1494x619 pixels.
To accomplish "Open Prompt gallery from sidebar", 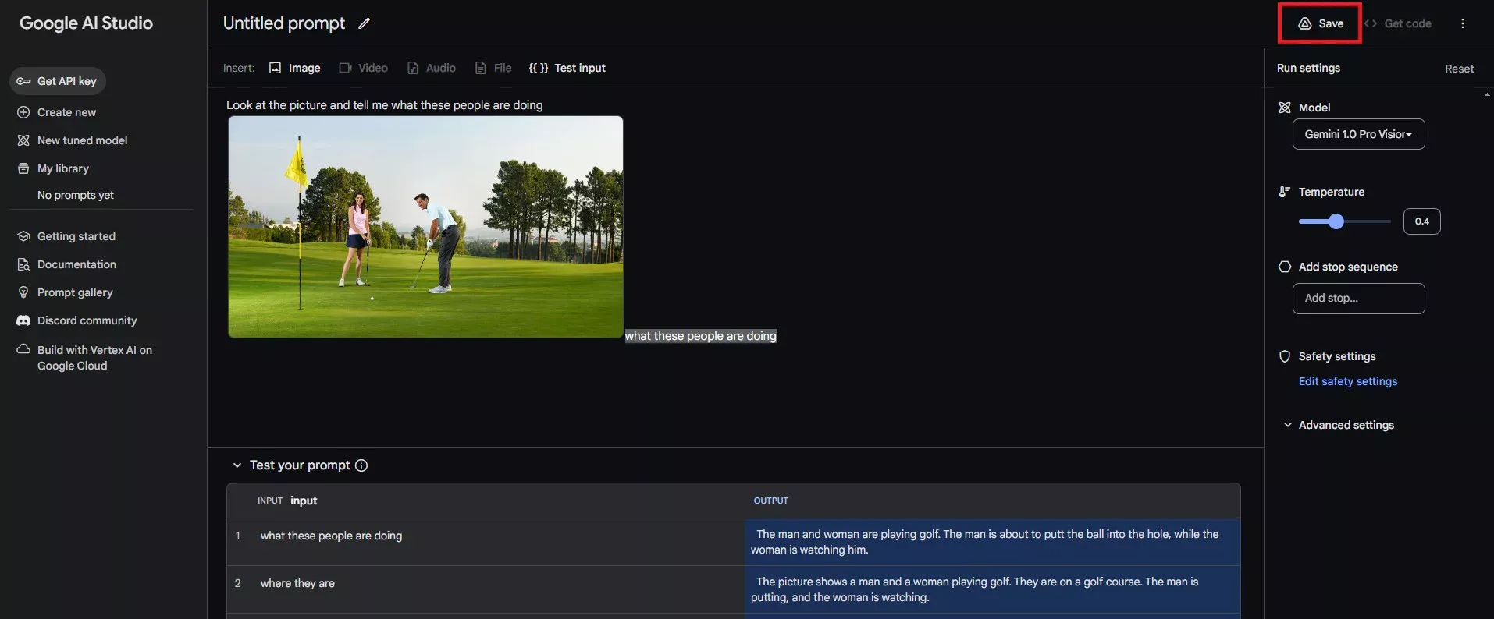I will (75, 292).
